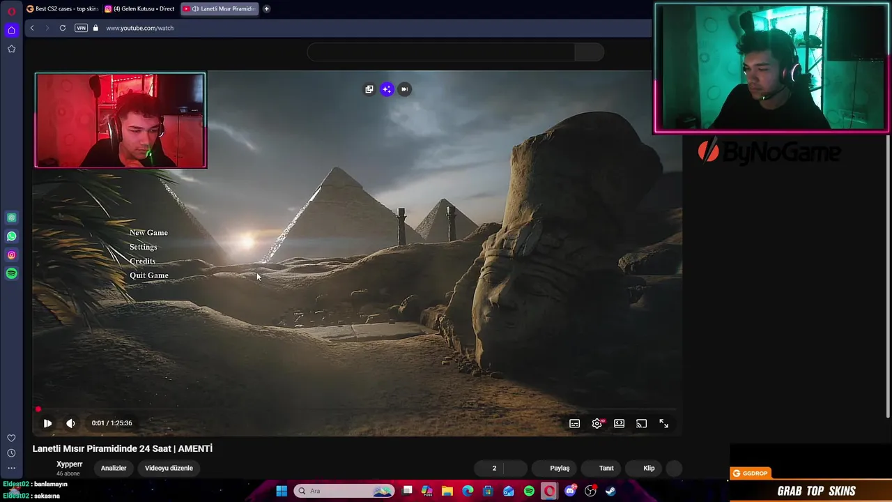This screenshot has width=892, height=502.
Task: Open Discord from the taskbar
Action: 570,491
